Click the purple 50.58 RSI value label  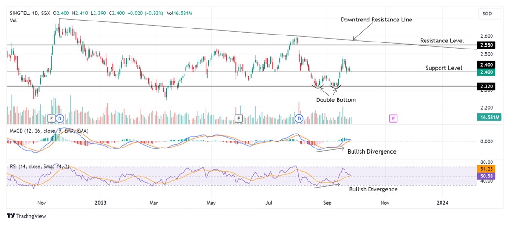(486, 177)
